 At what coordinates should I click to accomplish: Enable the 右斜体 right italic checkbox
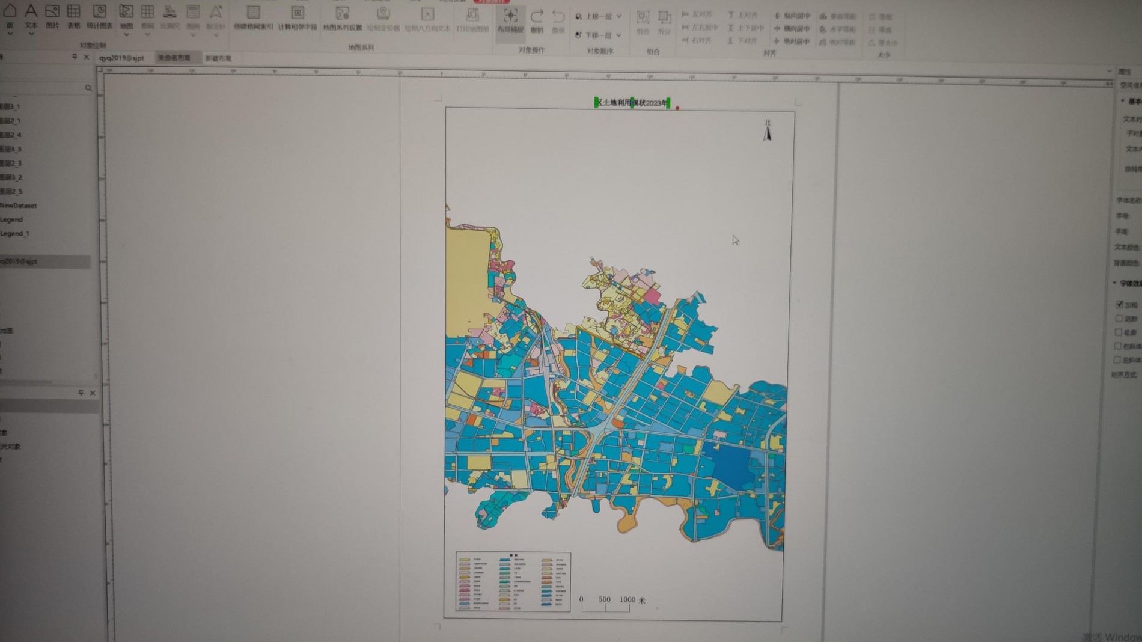coord(1118,346)
